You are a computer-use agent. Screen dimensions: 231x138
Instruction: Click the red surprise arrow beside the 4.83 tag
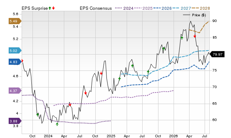(x=22, y=61)
